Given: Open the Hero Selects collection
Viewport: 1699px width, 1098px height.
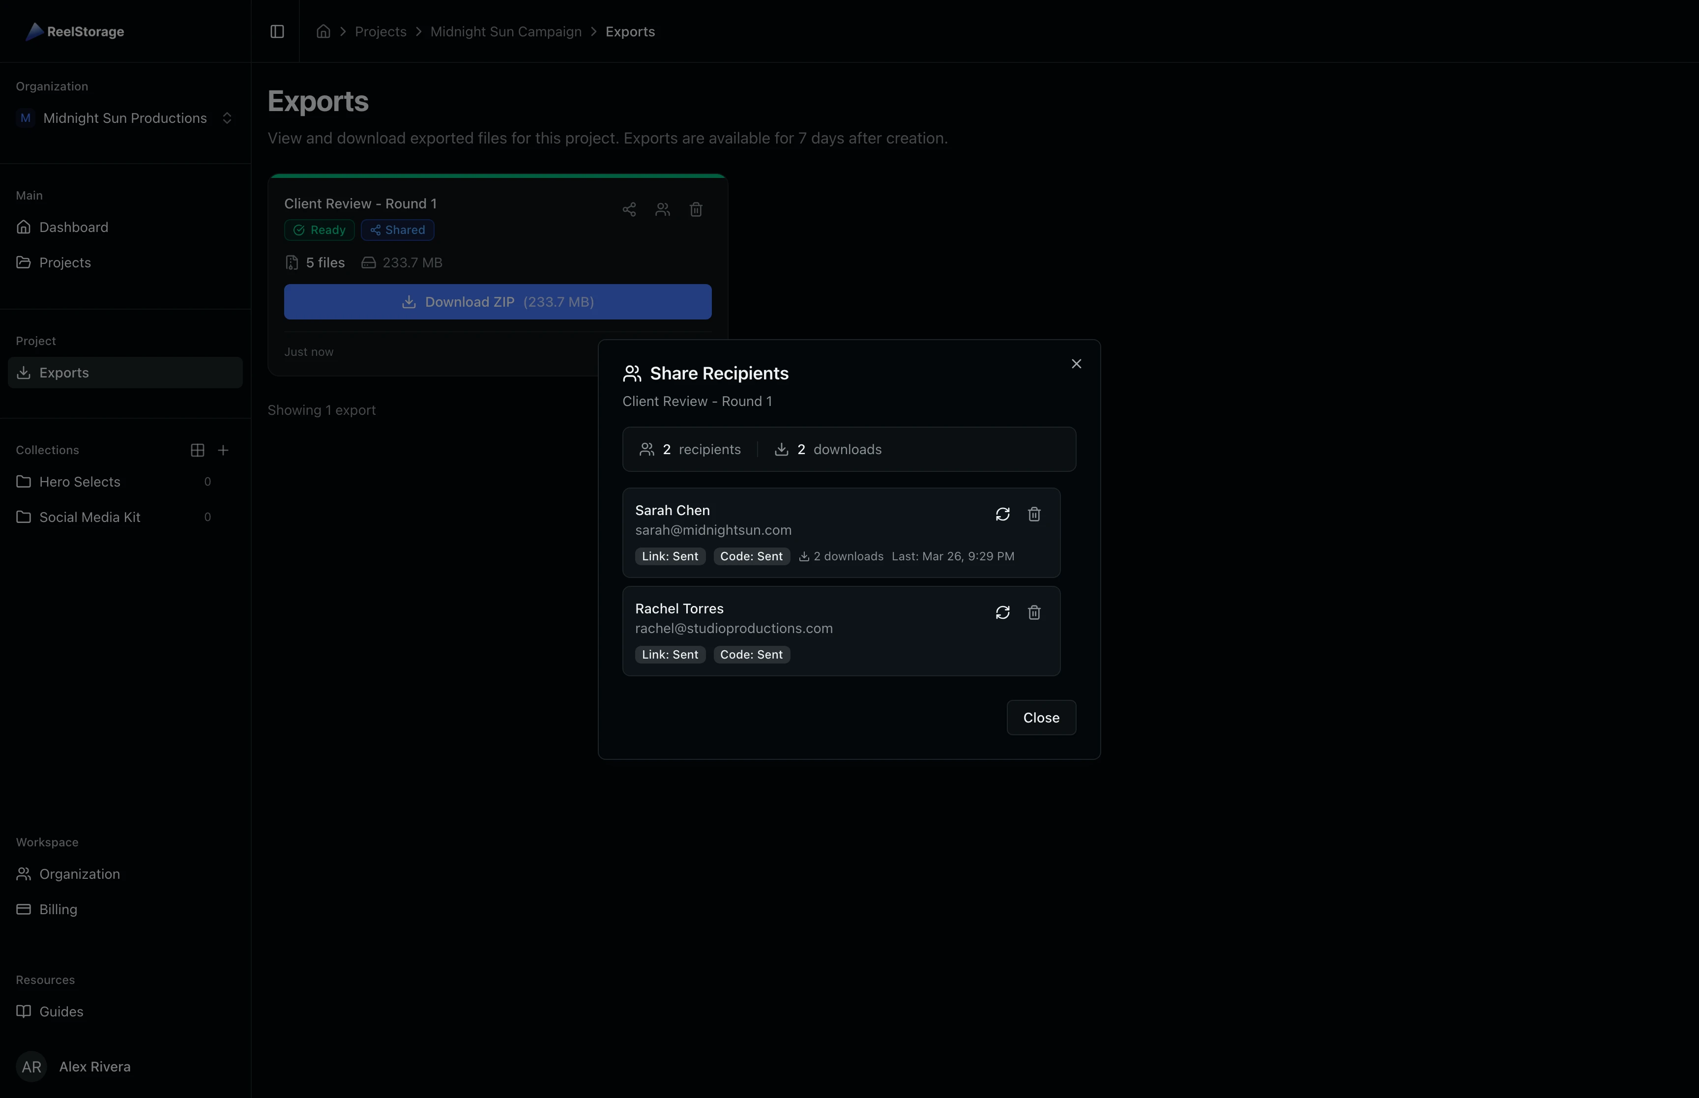Looking at the screenshot, I should click(79, 481).
